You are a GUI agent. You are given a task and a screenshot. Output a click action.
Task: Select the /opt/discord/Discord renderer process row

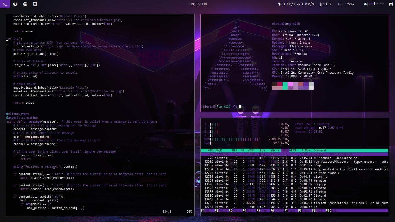click(295, 162)
